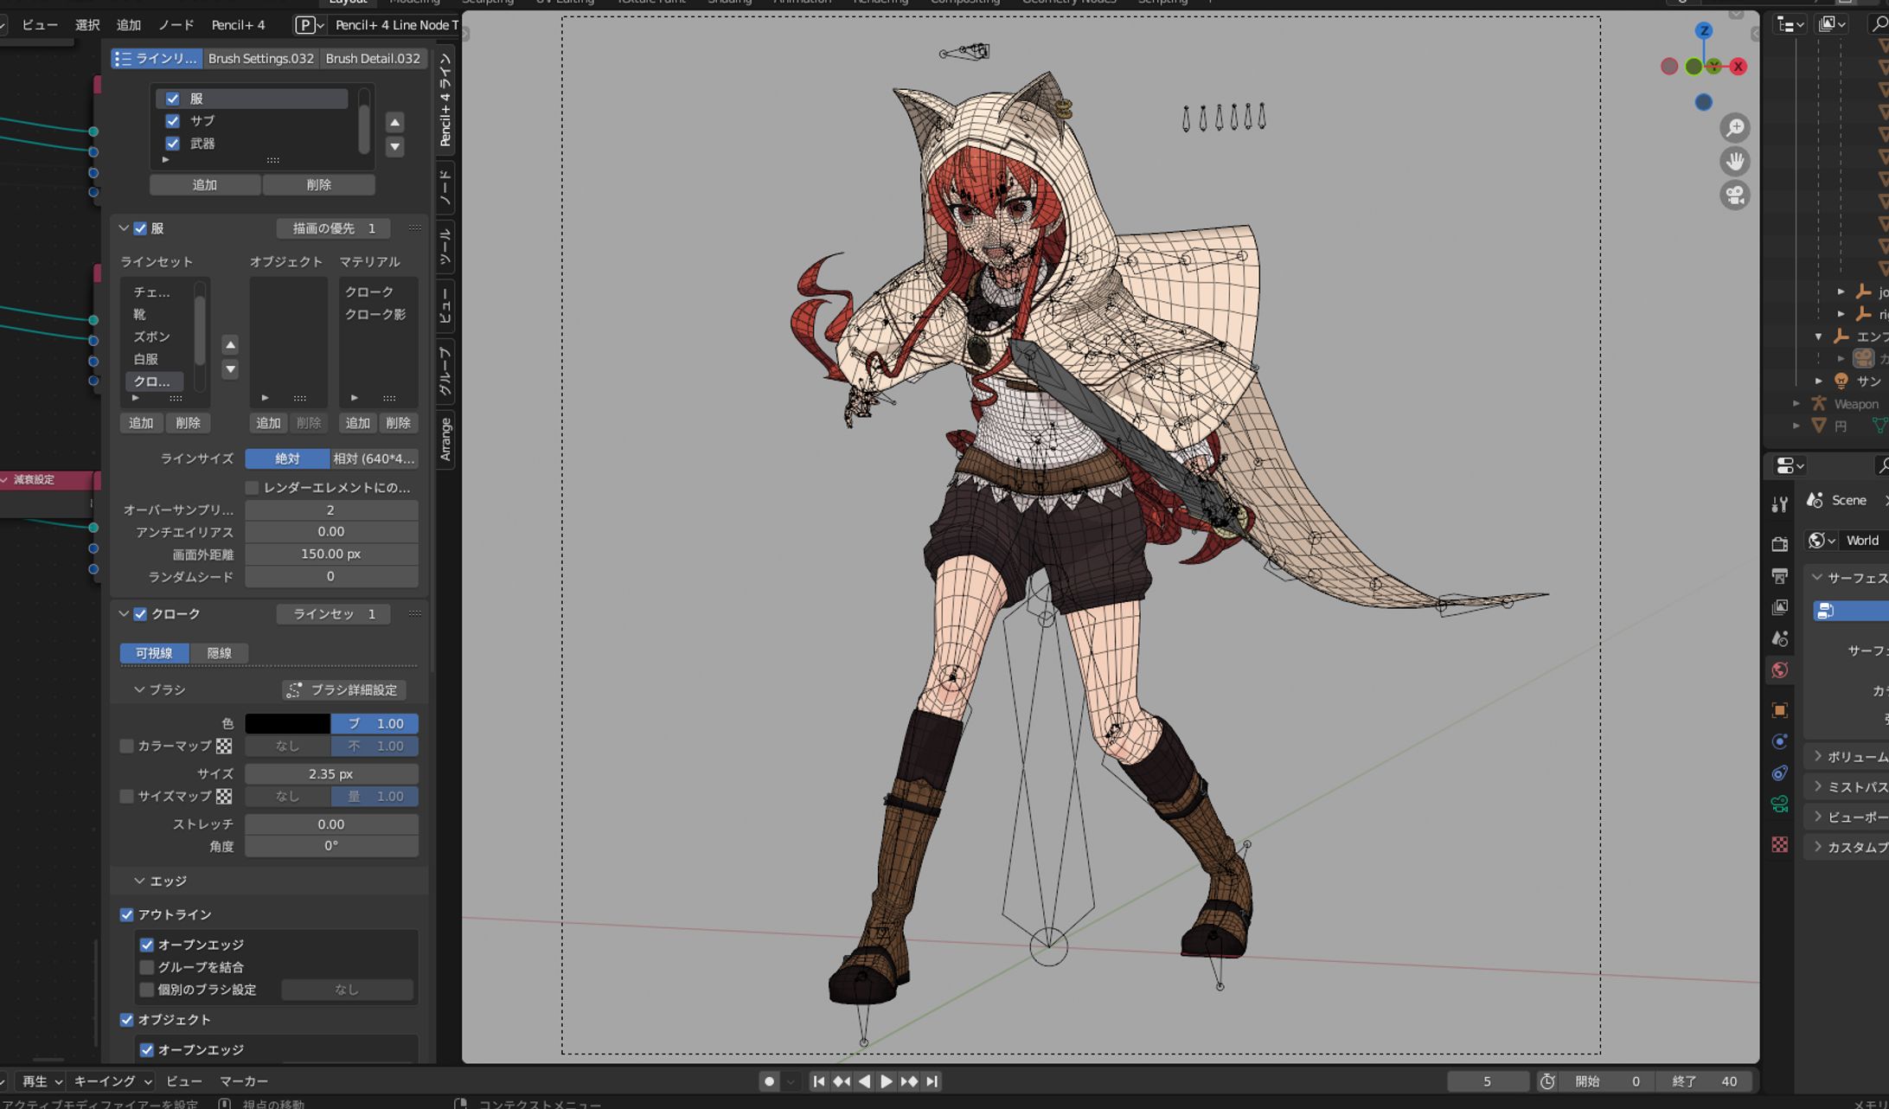This screenshot has height=1109, width=1889.
Task: Switch to the Brush Settings.032 tab
Action: [261, 58]
